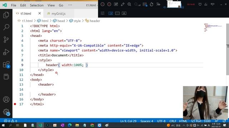
Task: Click the monitor display icon in recorder
Action: (x=213, y=4)
